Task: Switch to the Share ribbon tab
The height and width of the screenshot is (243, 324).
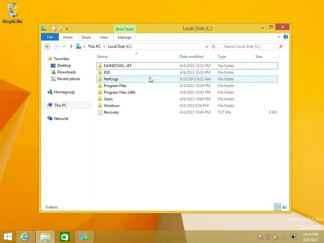Action: 86,37
